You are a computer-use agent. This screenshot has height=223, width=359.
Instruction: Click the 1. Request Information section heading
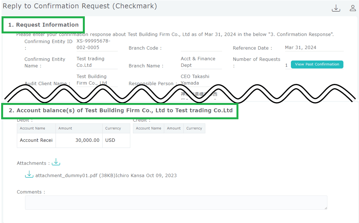point(44,25)
